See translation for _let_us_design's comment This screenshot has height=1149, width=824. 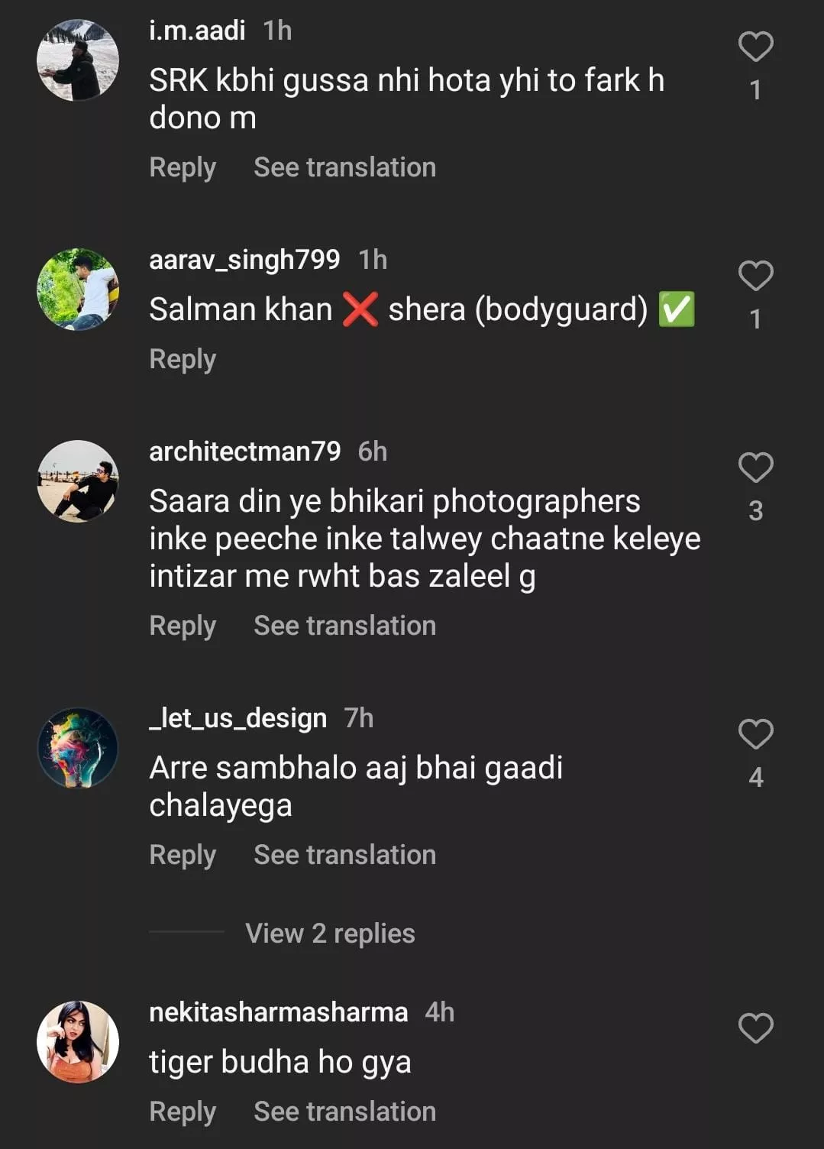[x=344, y=855]
